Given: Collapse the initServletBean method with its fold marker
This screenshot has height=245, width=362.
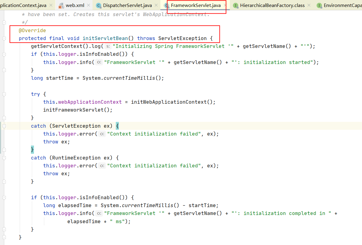Looking at the screenshot, I should point(4,38).
